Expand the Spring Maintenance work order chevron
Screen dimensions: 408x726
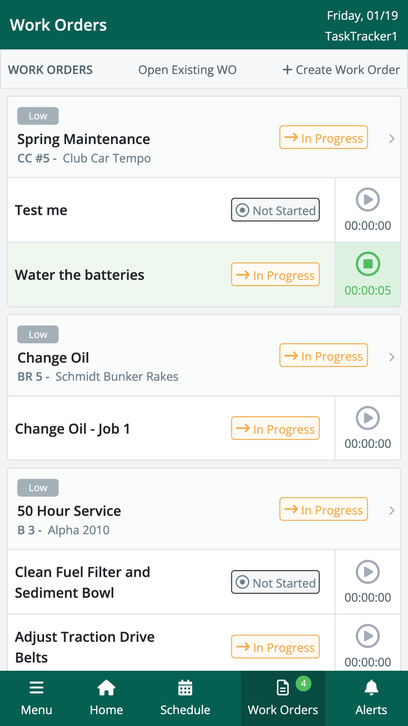[392, 139]
